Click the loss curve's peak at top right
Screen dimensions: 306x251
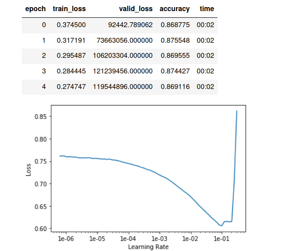tap(237, 111)
